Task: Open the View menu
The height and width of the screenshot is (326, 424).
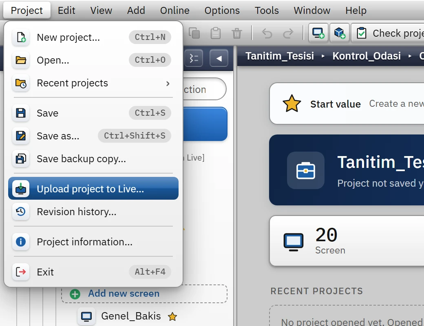Action: [x=101, y=10]
